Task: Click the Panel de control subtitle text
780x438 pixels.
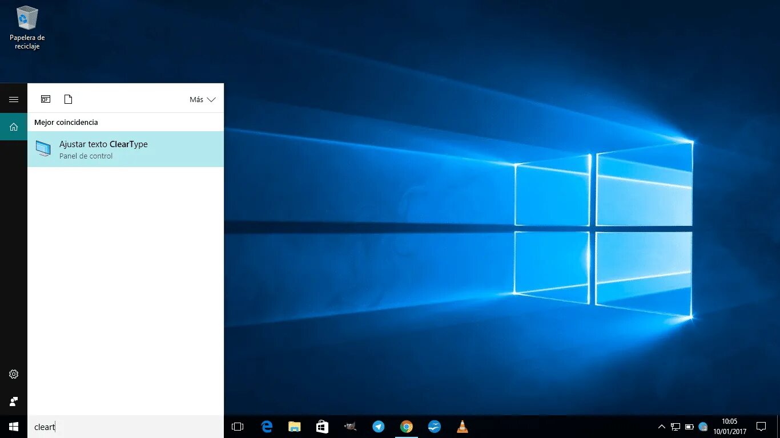Action: (86, 156)
